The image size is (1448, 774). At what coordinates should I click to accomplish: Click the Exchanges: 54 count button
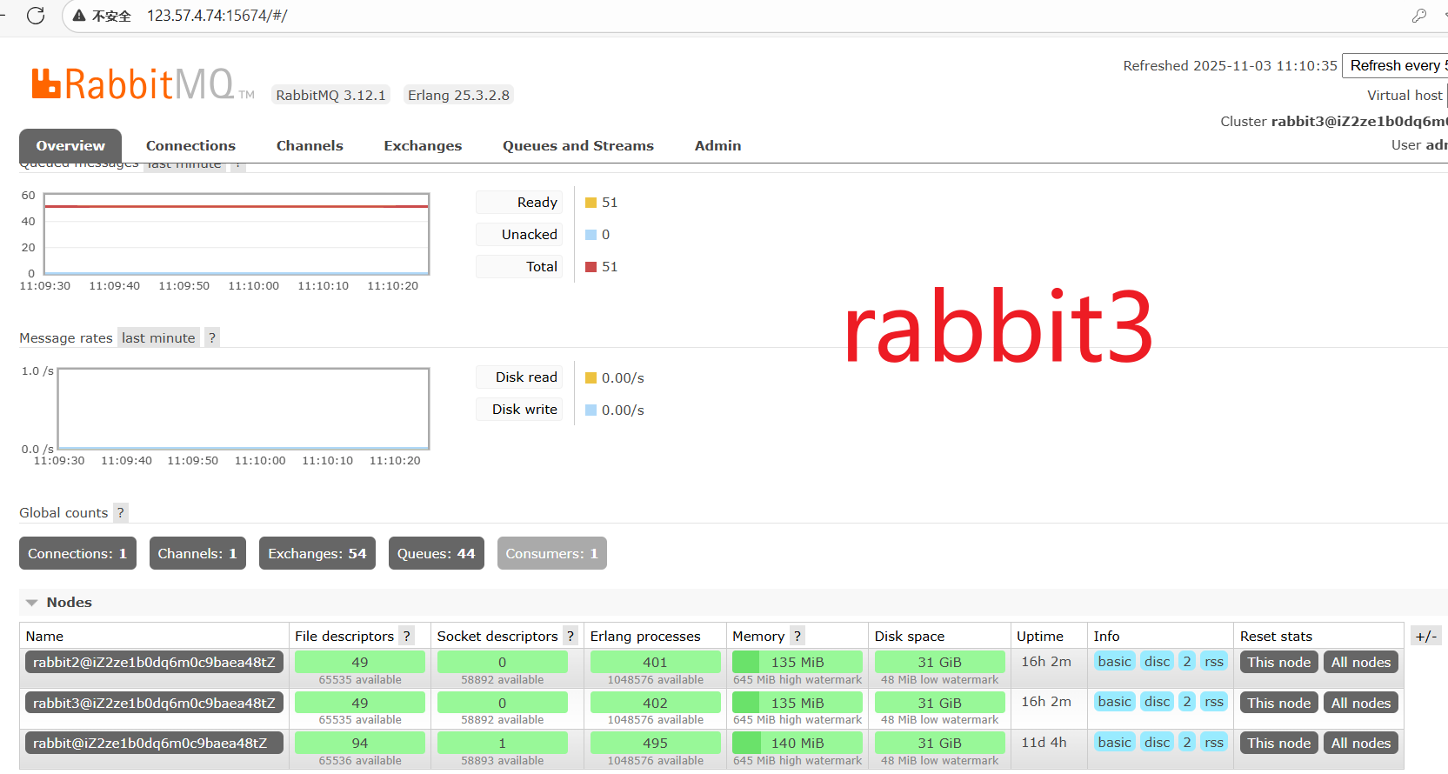317,553
